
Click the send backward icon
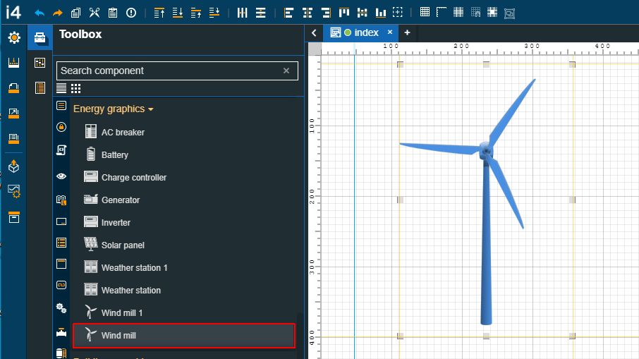click(x=214, y=13)
